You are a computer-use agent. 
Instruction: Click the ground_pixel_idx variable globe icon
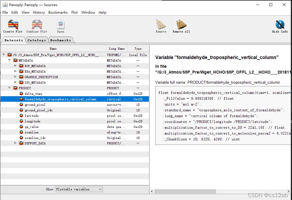pyautogui.click(x=21, y=110)
